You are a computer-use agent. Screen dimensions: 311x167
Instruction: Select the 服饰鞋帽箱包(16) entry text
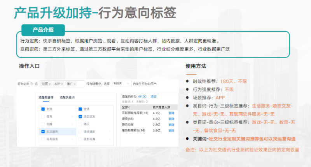(133, 130)
